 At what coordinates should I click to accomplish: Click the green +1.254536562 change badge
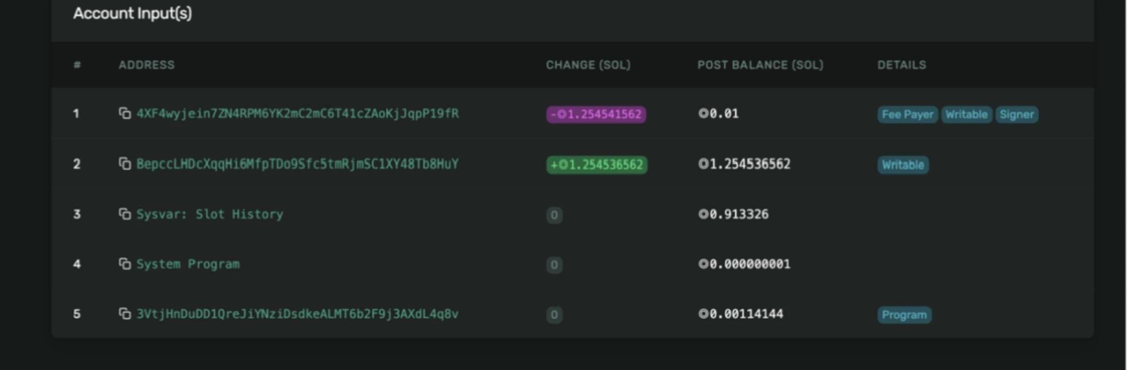pyautogui.click(x=597, y=165)
